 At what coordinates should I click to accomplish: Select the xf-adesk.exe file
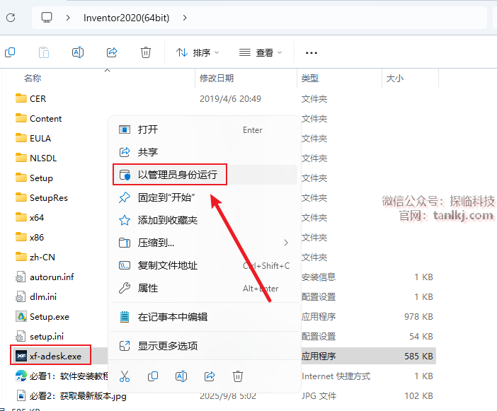(x=49, y=357)
